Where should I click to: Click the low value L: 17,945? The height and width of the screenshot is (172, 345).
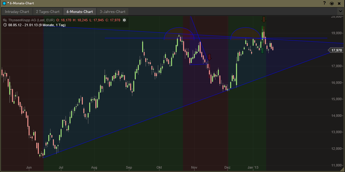tap(97, 20)
